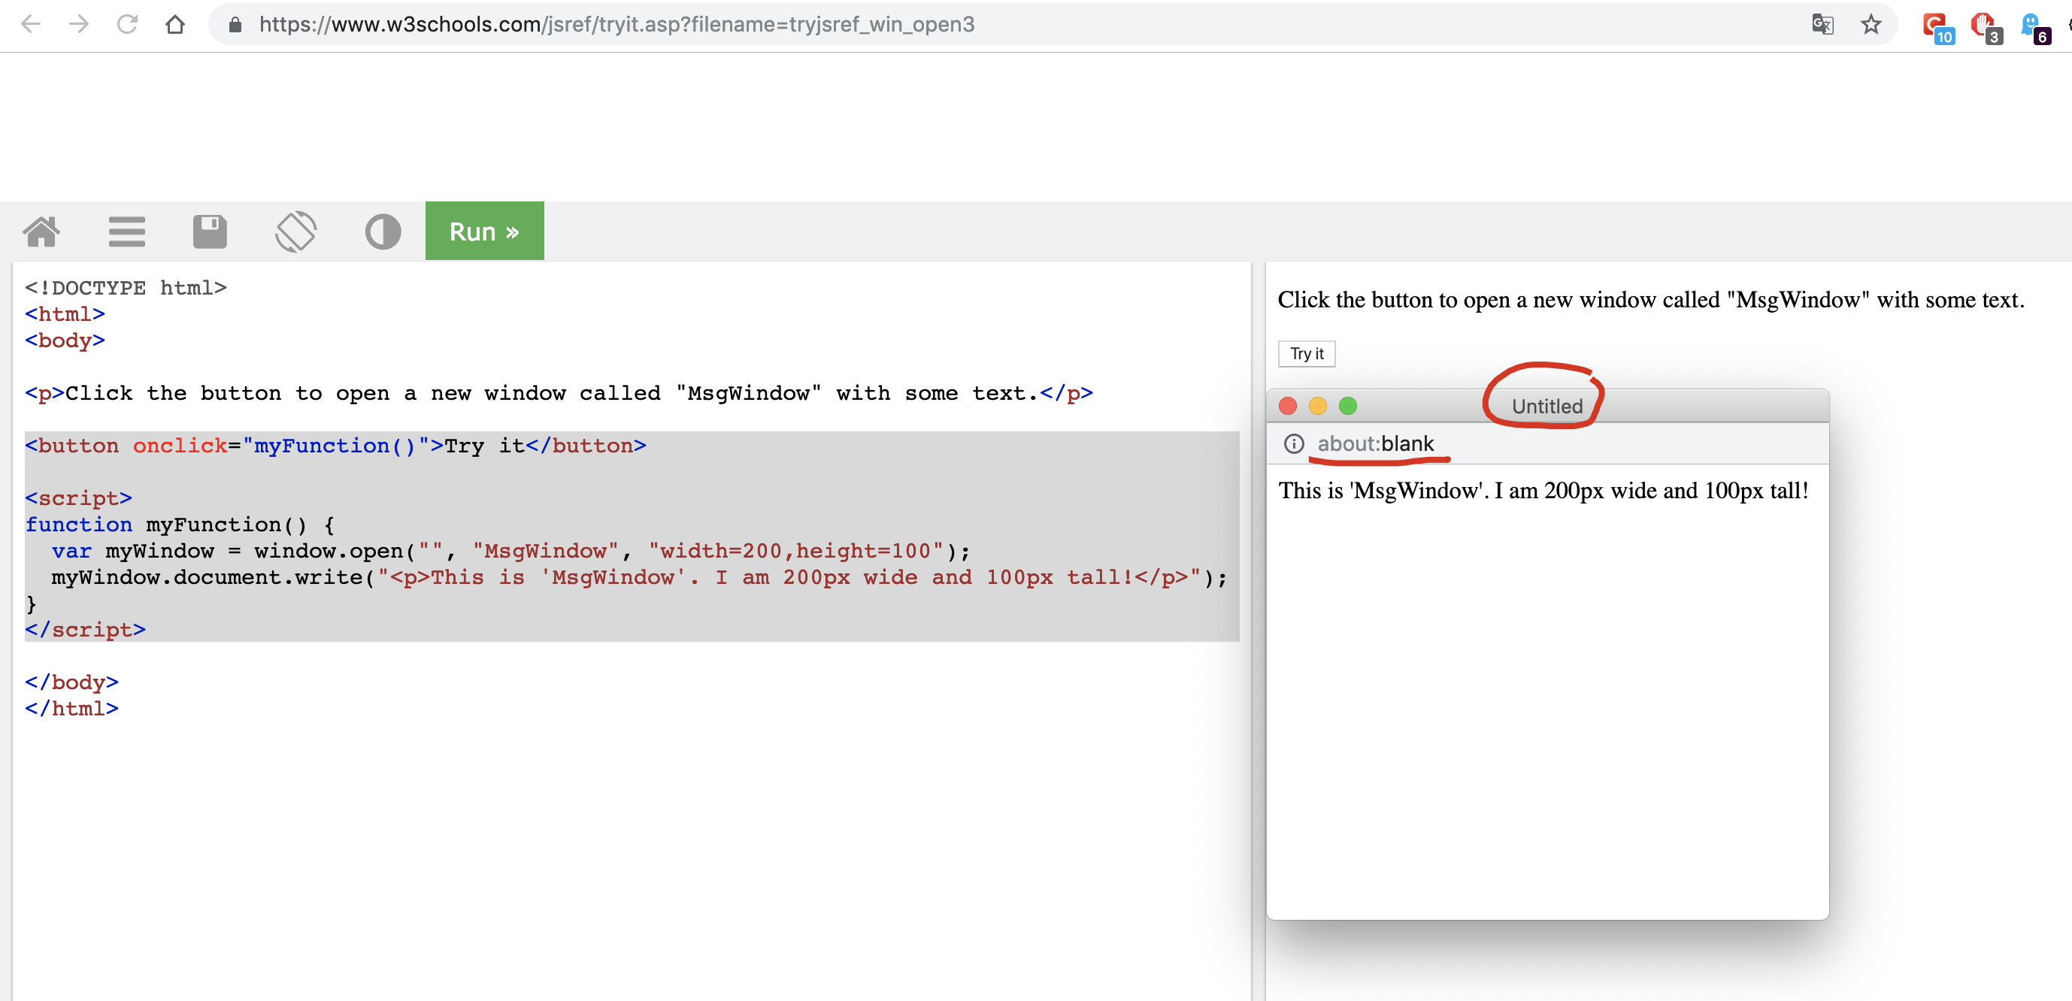
Task: Click the browser back arrow
Action: [x=31, y=24]
